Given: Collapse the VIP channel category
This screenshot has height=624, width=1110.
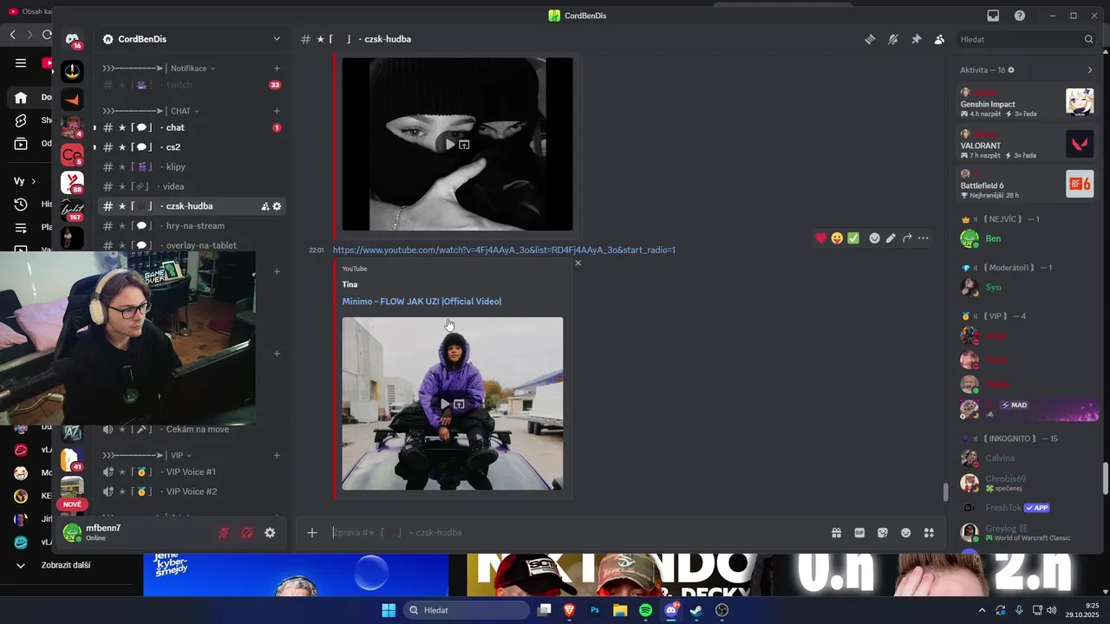Looking at the screenshot, I should (x=147, y=455).
